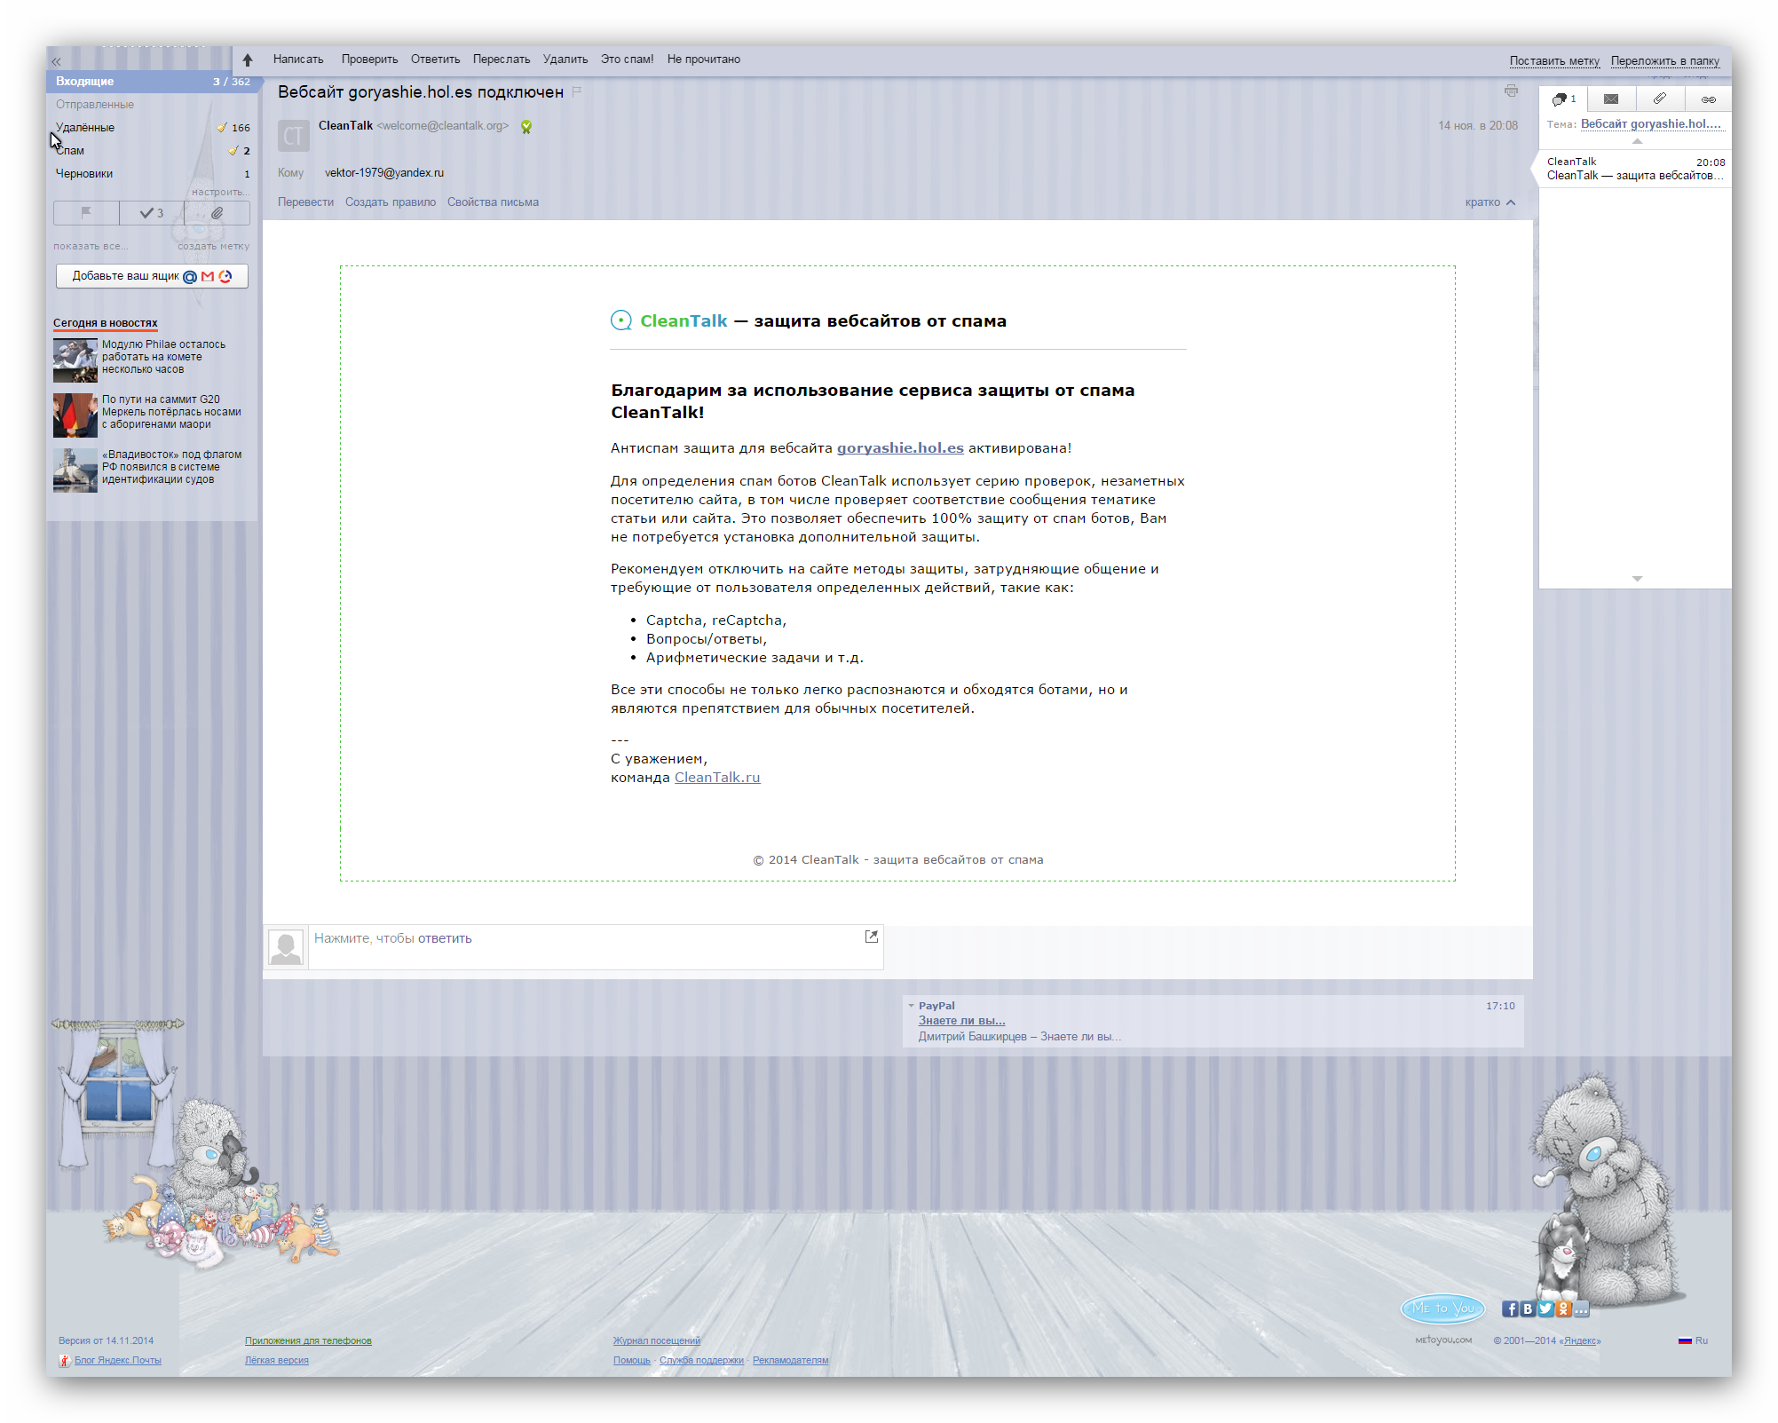
Task: Open the Приложения для телефонов footer link
Action: 308,1340
